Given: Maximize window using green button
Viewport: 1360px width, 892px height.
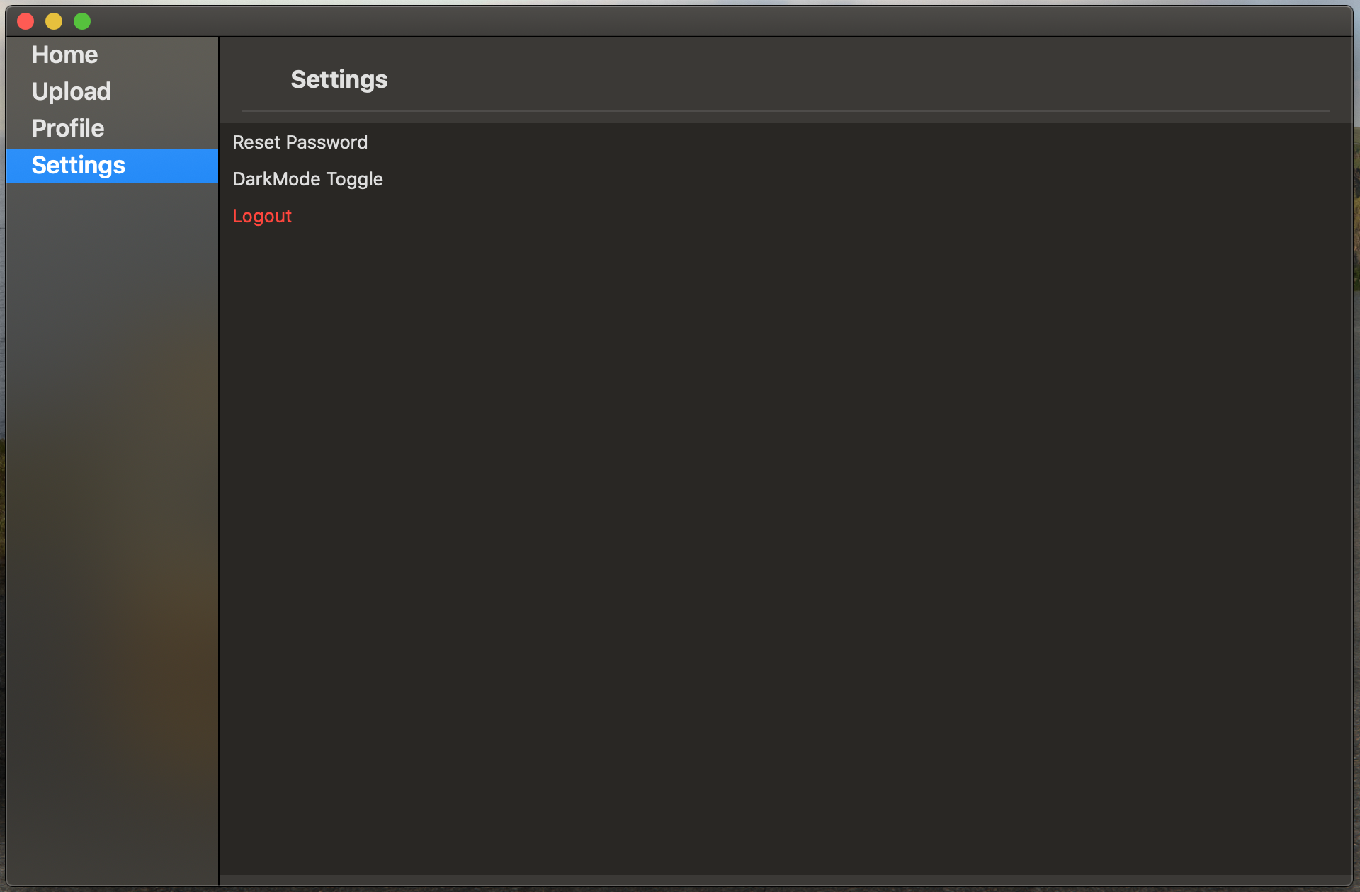Looking at the screenshot, I should click(x=82, y=21).
